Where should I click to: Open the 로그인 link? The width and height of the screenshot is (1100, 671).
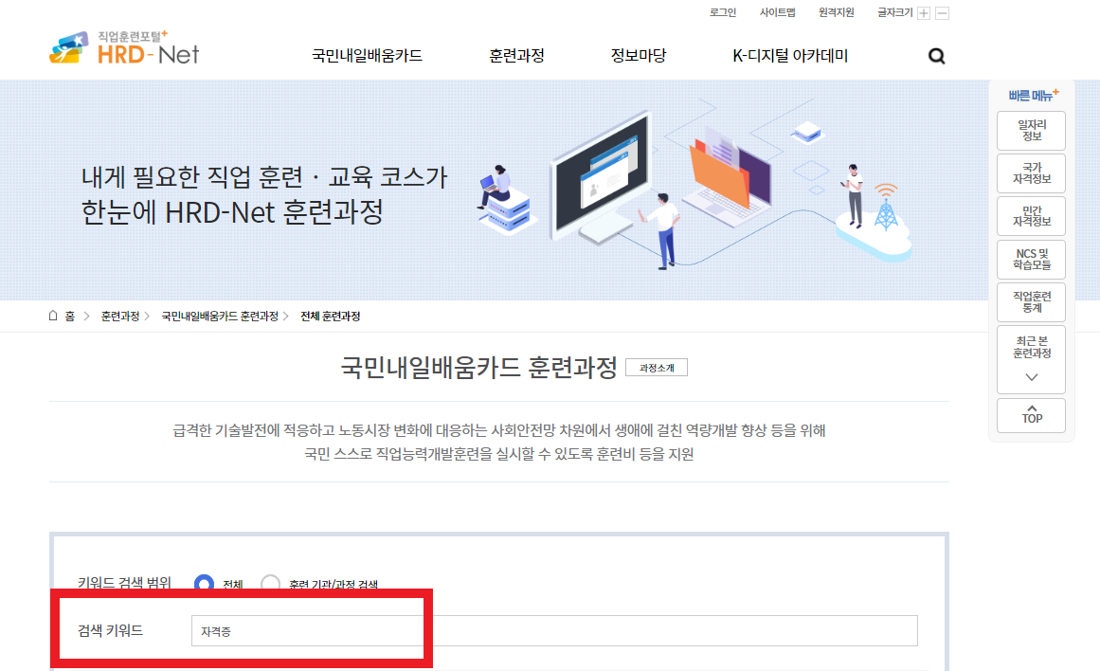tap(722, 12)
